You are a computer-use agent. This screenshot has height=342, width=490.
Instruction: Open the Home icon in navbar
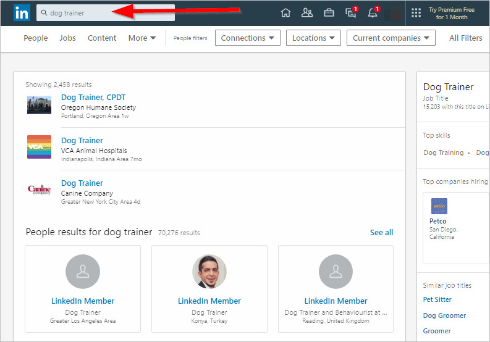[285, 13]
